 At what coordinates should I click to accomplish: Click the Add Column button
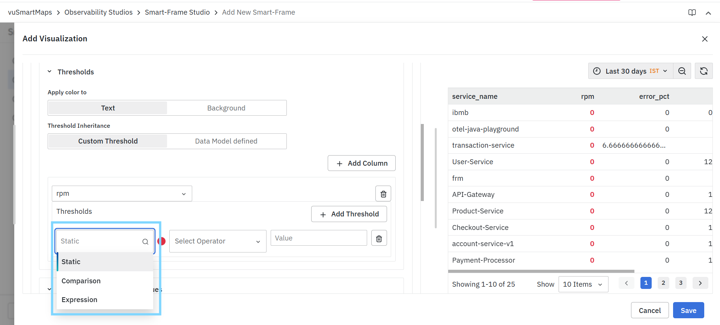click(x=362, y=163)
